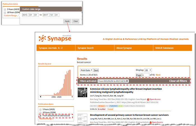This screenshot has height=126, width=196.
Task: Open the About Synapse menu
Action: (134, 48)
